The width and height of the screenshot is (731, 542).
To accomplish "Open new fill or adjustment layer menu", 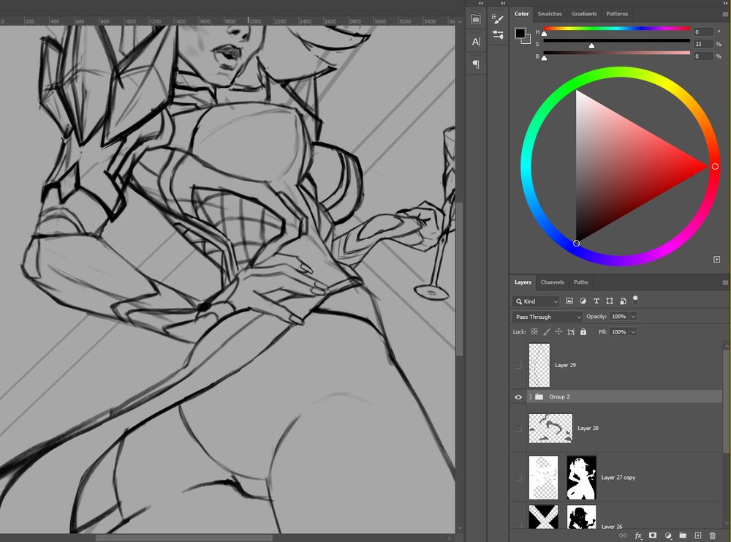I will [x=667, y=535].
